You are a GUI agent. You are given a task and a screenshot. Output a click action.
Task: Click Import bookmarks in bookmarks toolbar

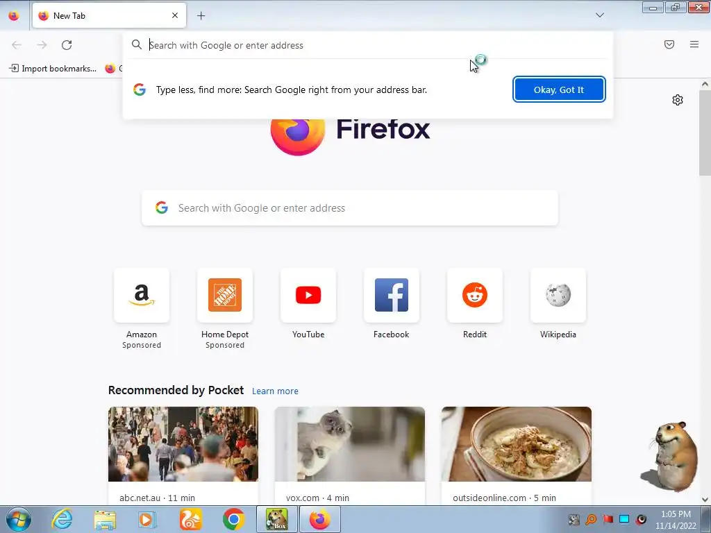[53, 69]
